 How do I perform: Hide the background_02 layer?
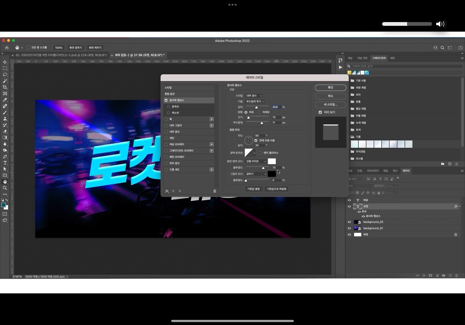(x=349, y=222)
